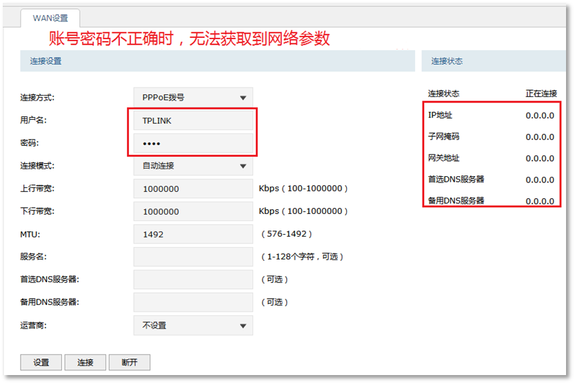
Task: Click the MTU field showing 1492
Action: click(x=193, y=234)
